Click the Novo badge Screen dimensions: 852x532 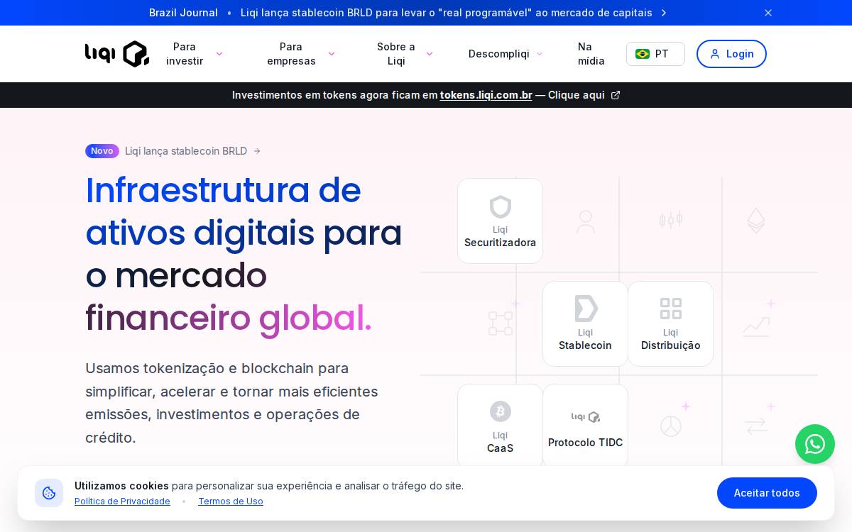102,151
